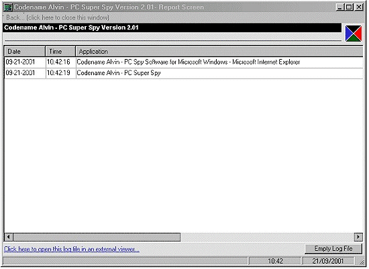This screenshot has height=269, width=369.
Task: Click the scrollbar left arrow
Action: coord(9,237)
